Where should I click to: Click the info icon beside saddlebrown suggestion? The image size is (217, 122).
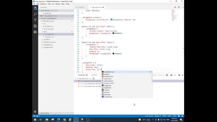[x=150, y=72]
